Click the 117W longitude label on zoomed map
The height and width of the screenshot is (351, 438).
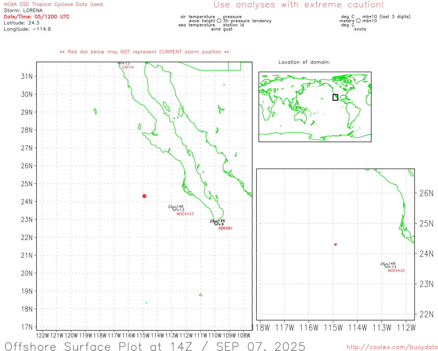(285, 328)
